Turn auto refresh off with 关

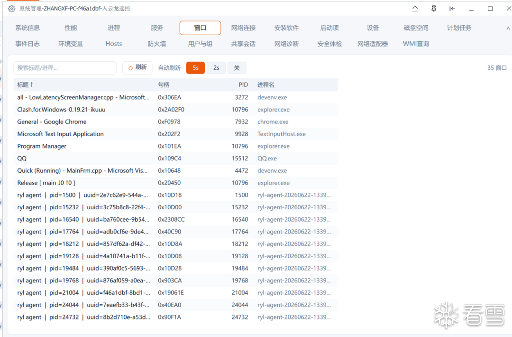[237, 68]
